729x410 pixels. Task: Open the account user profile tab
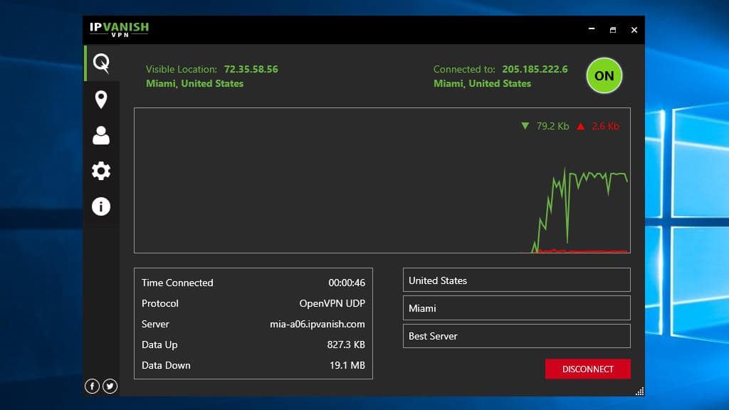pos(101,135)
